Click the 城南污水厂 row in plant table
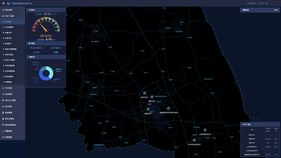The width and height of the screenshot is (281, 158). pos(260,139)
